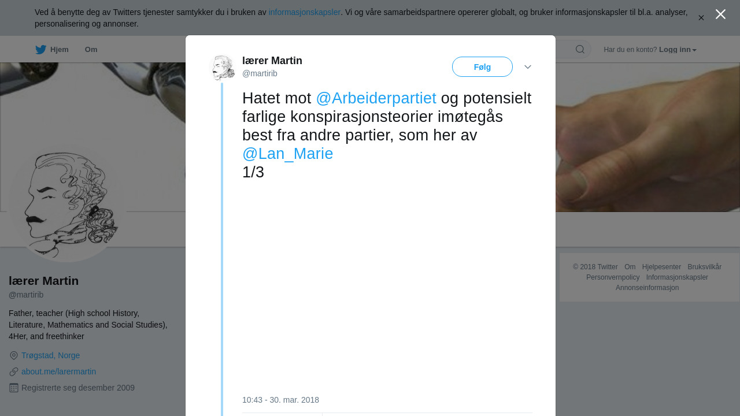Click the search magnifier icon

pos(580,49)
